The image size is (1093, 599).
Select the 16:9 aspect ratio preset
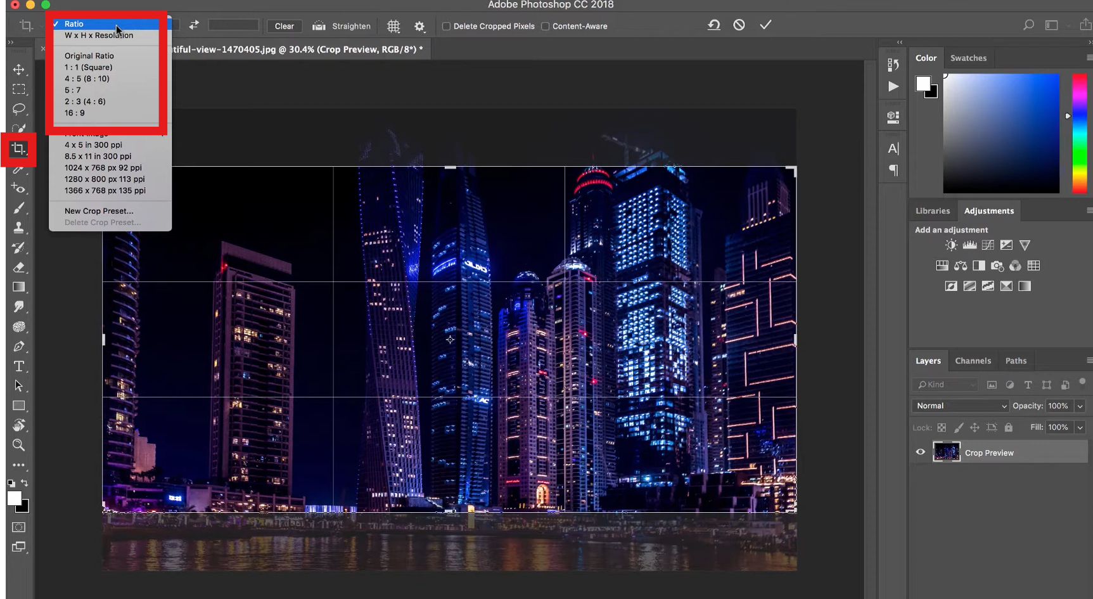pyautogui.click(x=74, y=113)
